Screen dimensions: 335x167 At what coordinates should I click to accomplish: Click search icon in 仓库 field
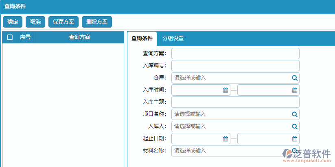(x=295, y=78)
